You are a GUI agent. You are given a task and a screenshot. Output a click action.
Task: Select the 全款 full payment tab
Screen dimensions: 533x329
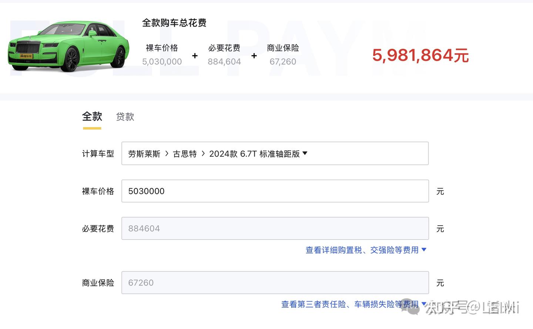pyautogui.click(x=92, y=117)
